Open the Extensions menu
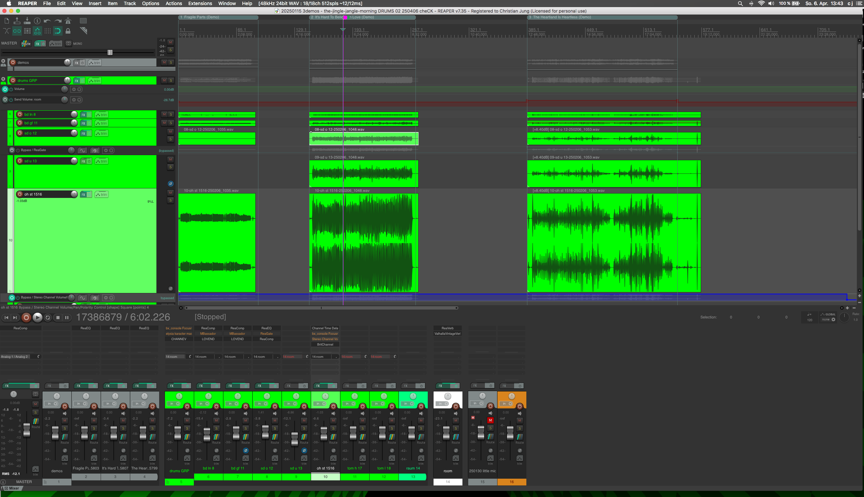The height and width of the screenshot is (497, 864). click(200, 3)
